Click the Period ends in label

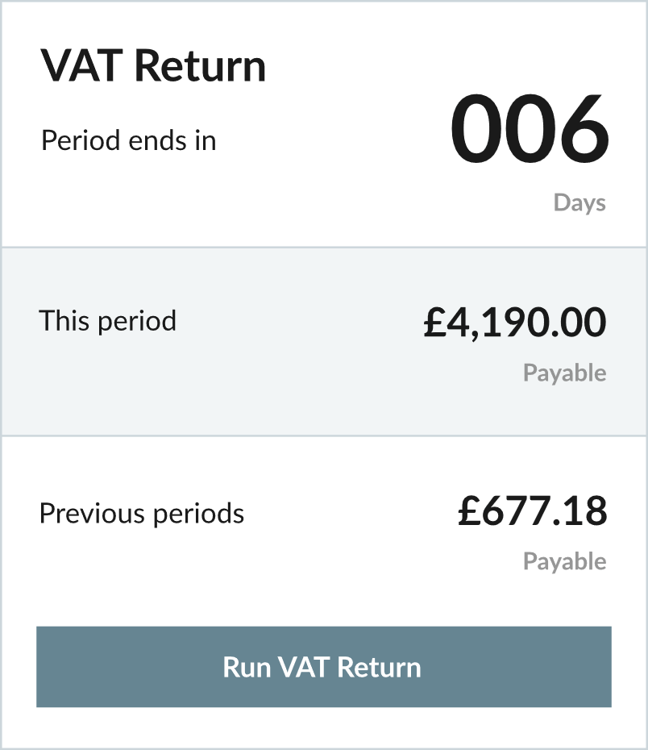point(128,140)
